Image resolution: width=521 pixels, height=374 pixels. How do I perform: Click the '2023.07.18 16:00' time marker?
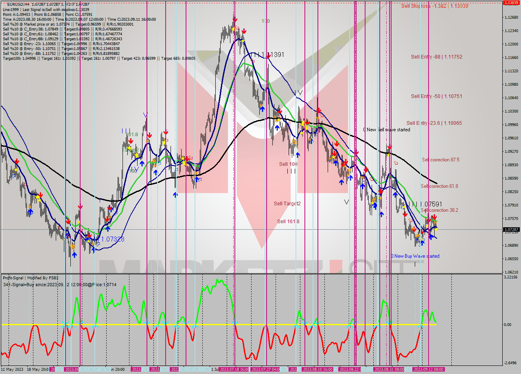coord(234,370)
